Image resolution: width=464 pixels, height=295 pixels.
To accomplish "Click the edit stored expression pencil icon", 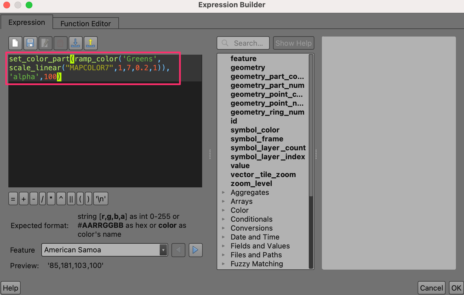I will pos(45,43).
